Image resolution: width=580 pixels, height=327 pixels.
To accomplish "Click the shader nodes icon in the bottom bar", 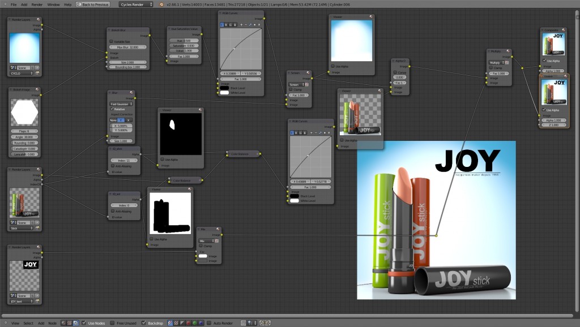I will [64, 322].
